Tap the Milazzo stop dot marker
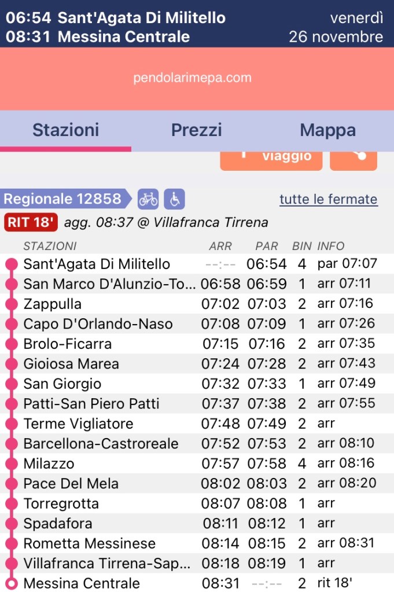The width and height of the screenshot is (394, 592). click(11, 464)
